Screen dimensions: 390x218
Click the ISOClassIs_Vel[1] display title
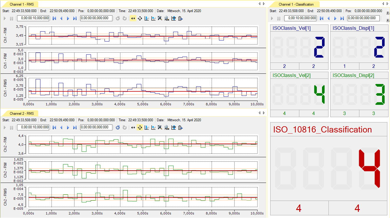(x=292, y=28)
